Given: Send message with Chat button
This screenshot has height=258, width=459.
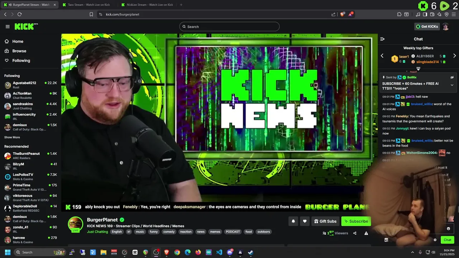Looking at the screenshot, I should 448,240.
